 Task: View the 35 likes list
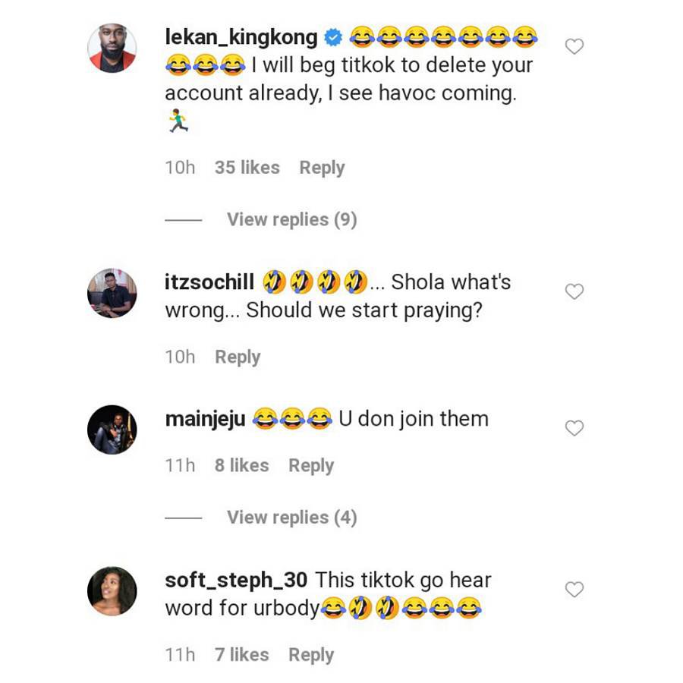[247, 168]
